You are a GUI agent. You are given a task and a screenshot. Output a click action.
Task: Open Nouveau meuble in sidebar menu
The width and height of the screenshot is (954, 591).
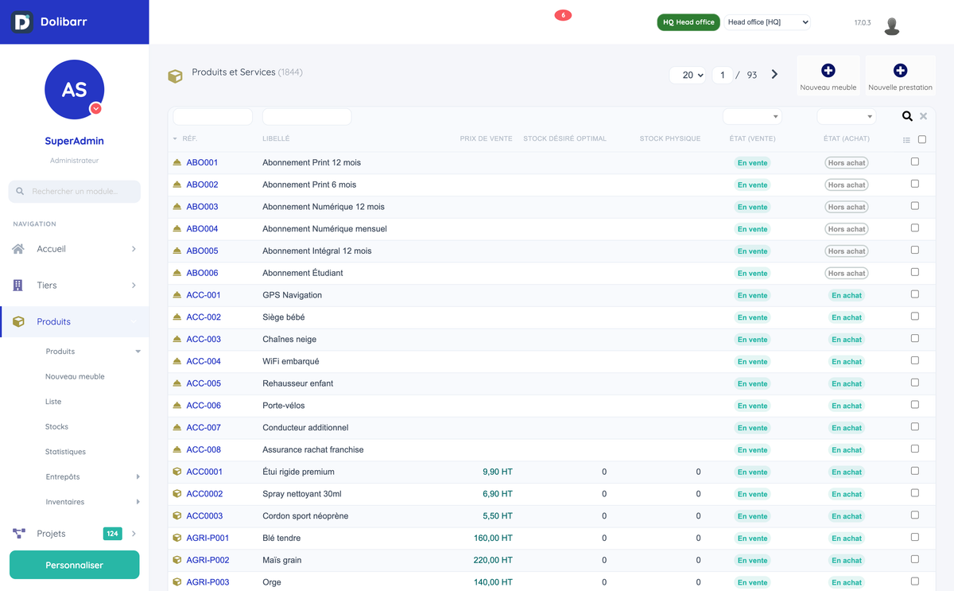coord(75,376)
